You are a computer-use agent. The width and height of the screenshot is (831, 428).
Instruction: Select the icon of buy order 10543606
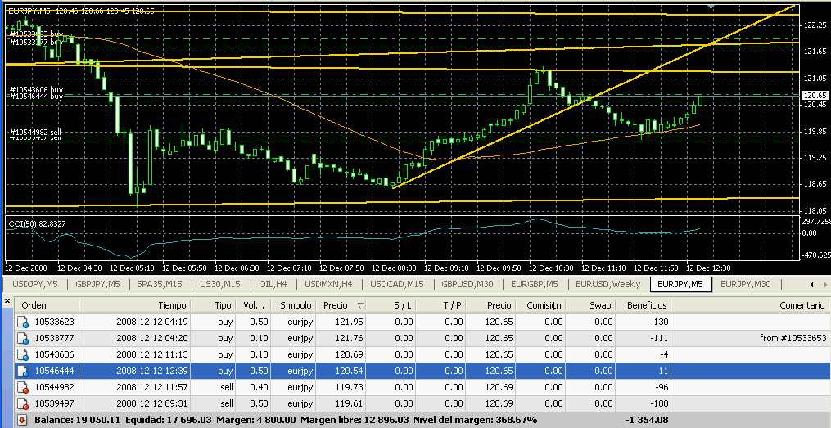[x=23, y=353]
